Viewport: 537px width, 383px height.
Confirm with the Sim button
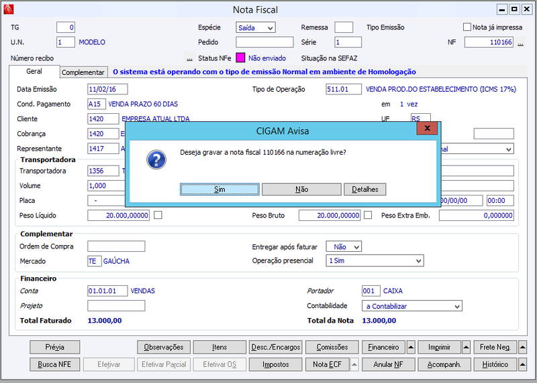219,189
